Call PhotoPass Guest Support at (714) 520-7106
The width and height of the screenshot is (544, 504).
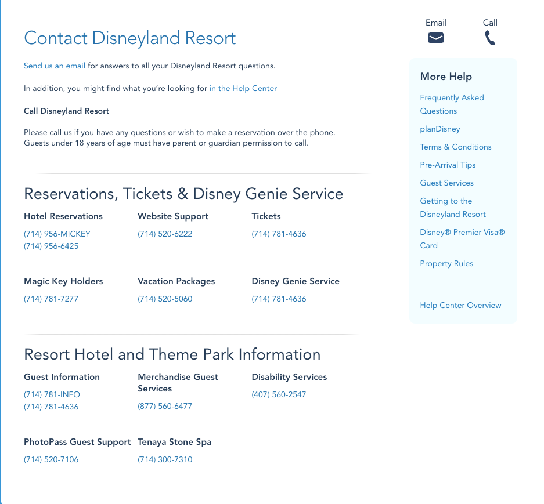tap(51, 459)
